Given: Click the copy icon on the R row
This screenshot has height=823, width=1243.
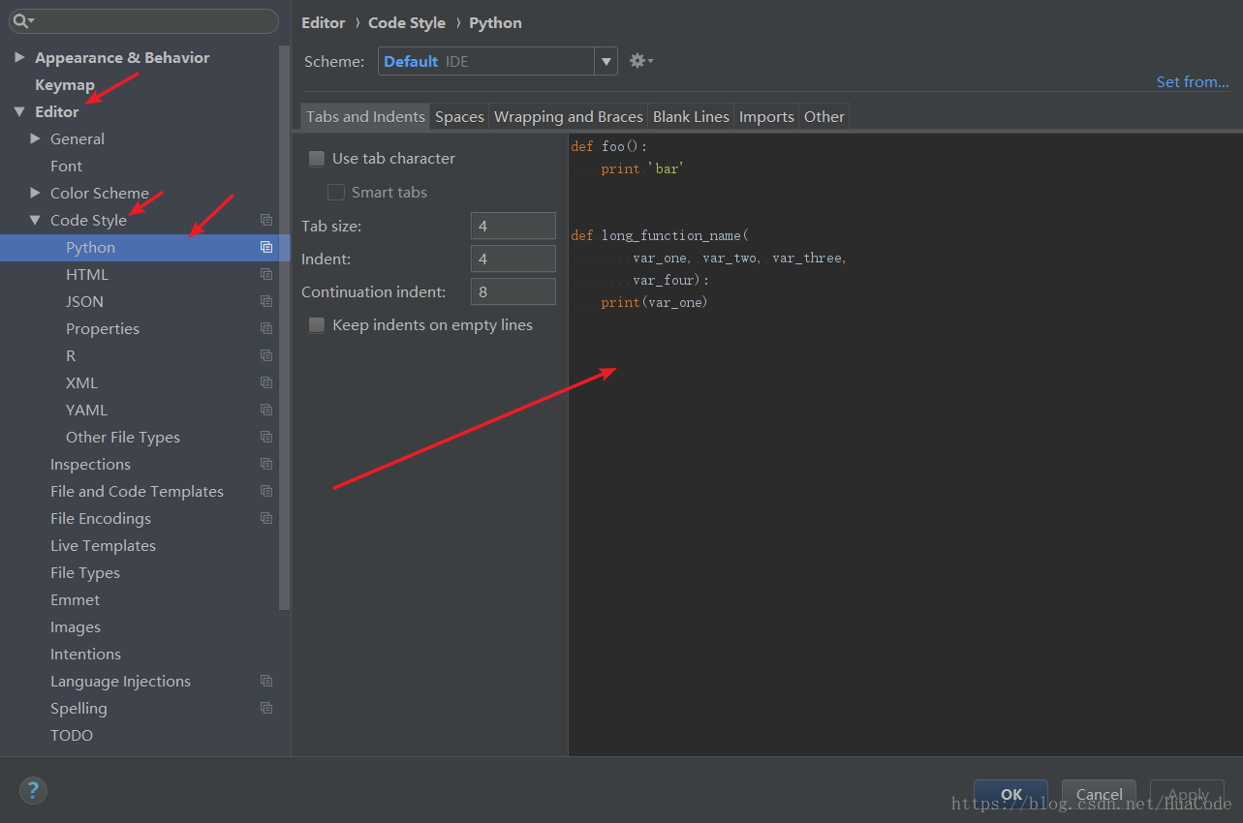Looking at the screenshot, I should pyautogui.click(x=266, y=355).
